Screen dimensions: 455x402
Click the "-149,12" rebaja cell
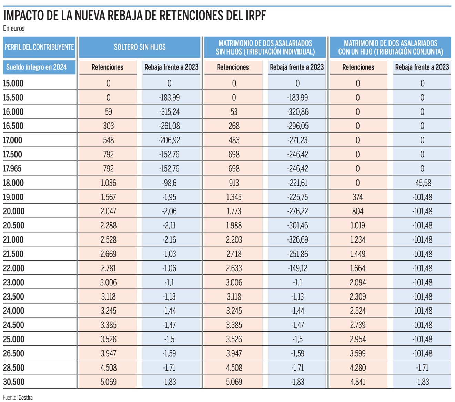(x=297, y=268)
